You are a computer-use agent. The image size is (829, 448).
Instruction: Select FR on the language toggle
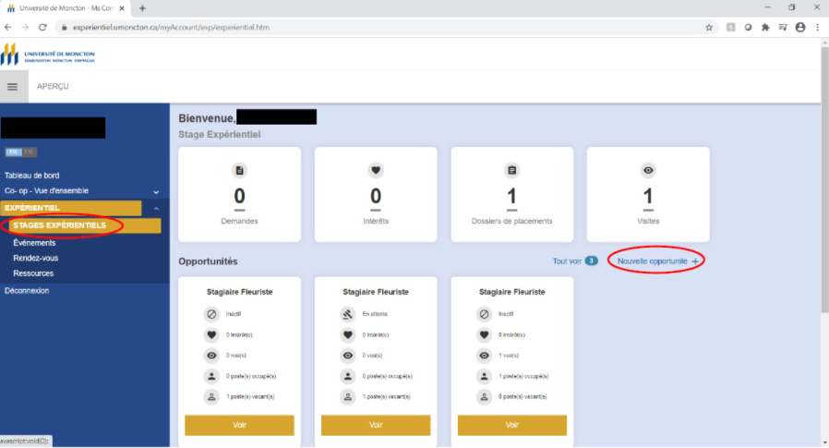point(13,151)
